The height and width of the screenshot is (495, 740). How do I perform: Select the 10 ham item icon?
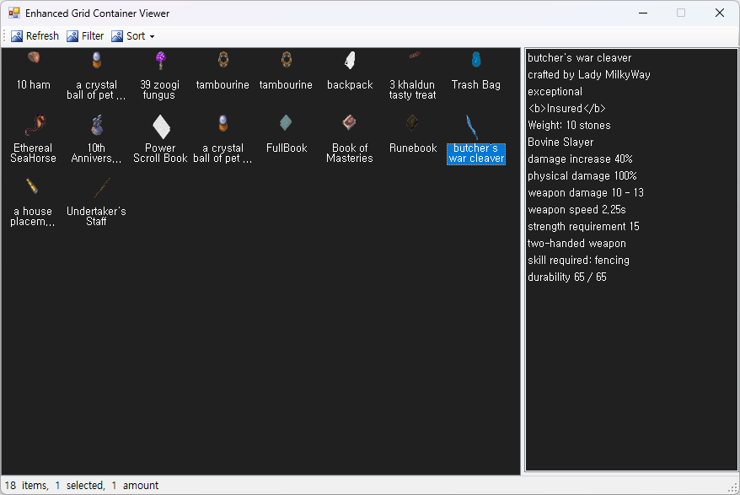tap(34, 58)
